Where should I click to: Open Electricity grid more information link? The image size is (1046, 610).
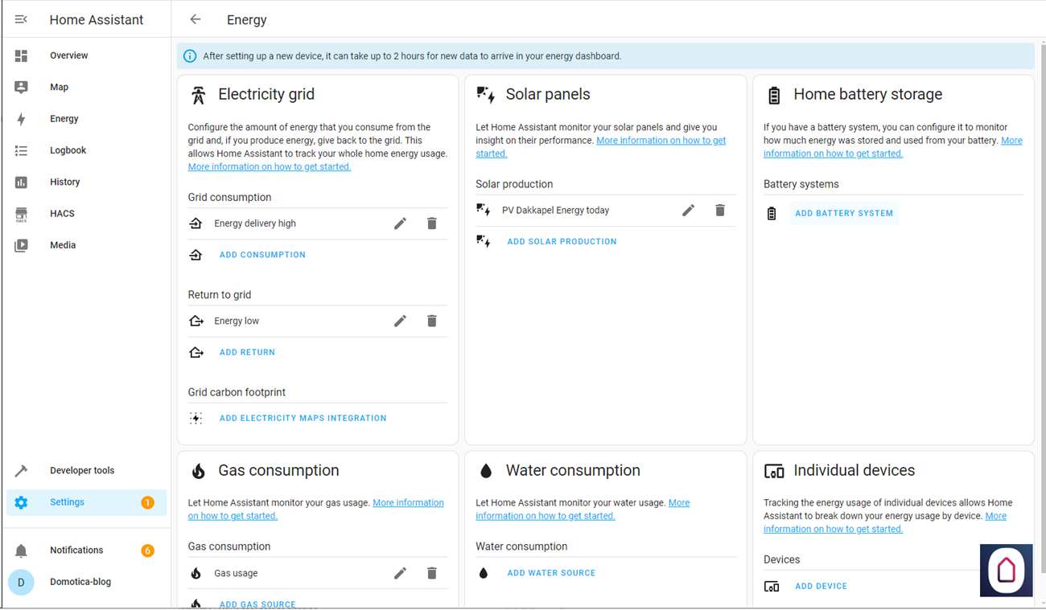click(270, 167)
